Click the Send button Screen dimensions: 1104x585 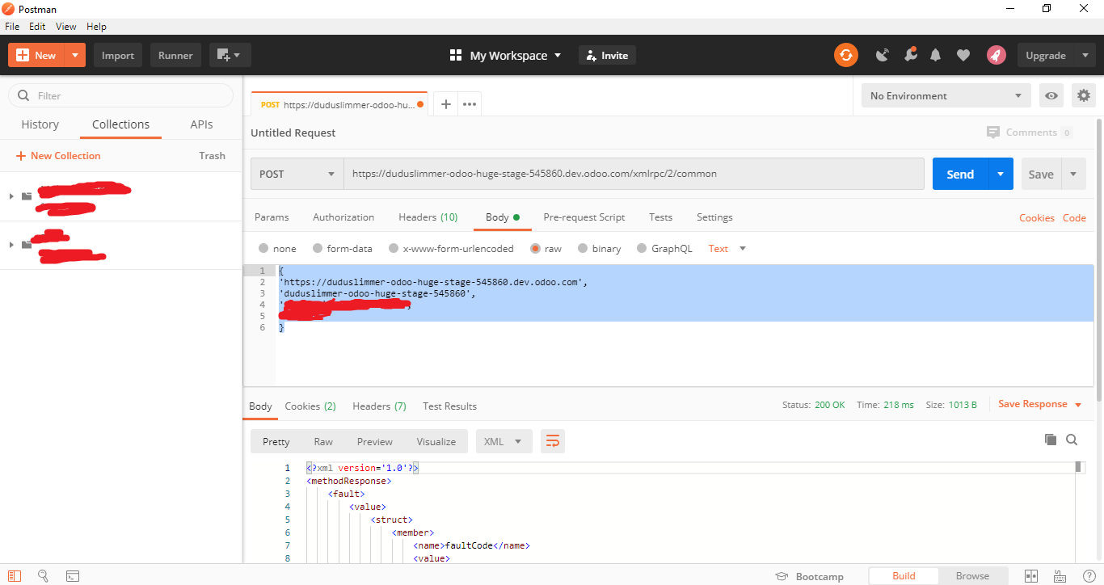coord(960,174)
